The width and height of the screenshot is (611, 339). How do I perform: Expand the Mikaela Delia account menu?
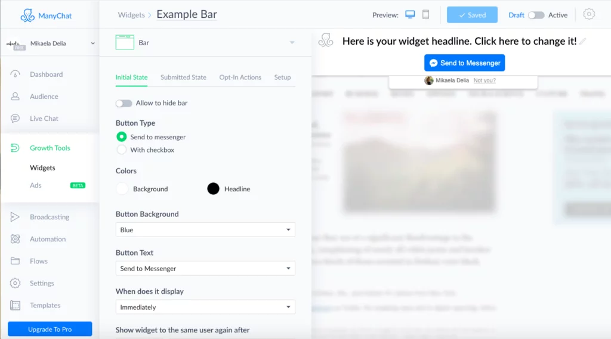(92, 43)
